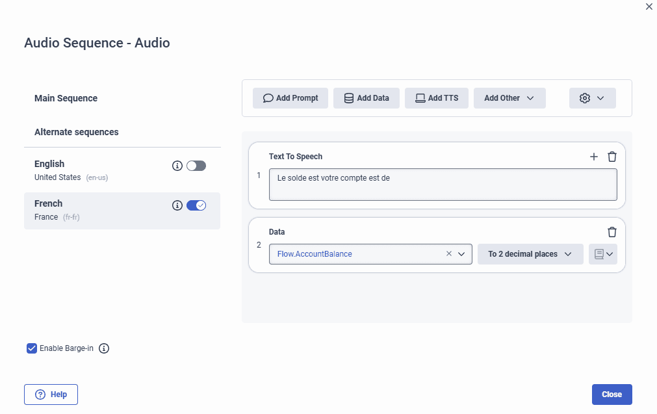This screenshot has height=414, width=657.
Task: Click the Add Data database icon
Action: (x=348, y=97)
